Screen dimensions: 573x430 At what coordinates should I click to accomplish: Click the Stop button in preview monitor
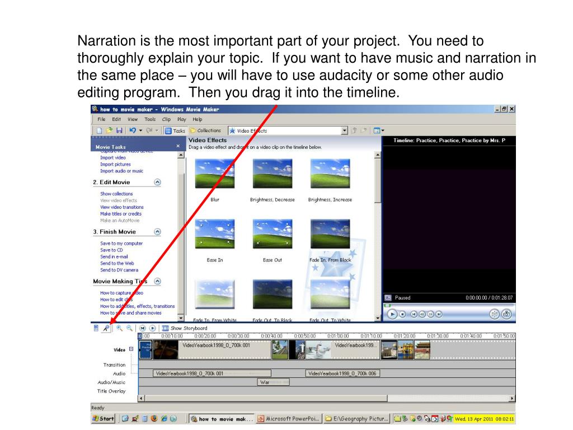[402, 314]
